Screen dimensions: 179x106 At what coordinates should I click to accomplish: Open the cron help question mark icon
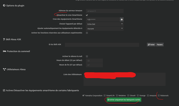122,20
